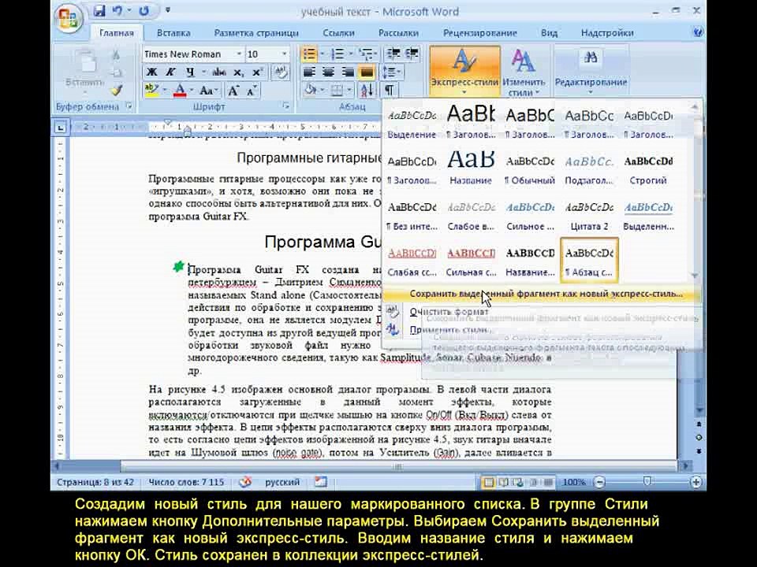Expand the Шрифт dialog launcher
This screenshot has height=567, width=757.
[285, 106]
